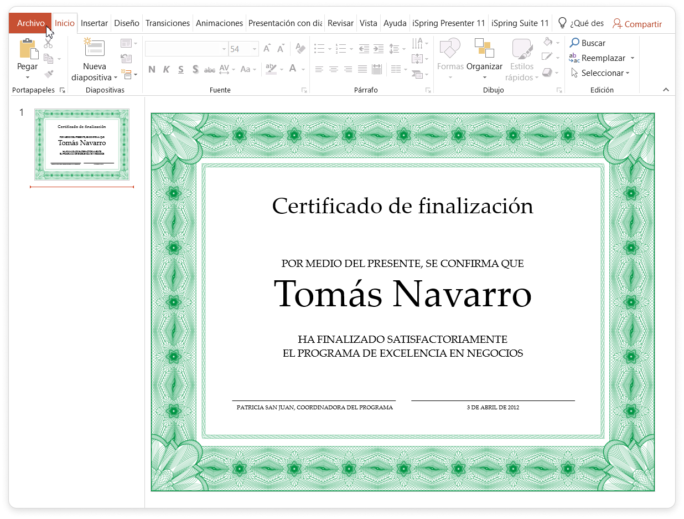Viewport: 684px width, 519px height.
Task: Collapse the ribbon with the chevron
Action: point(666,90)
